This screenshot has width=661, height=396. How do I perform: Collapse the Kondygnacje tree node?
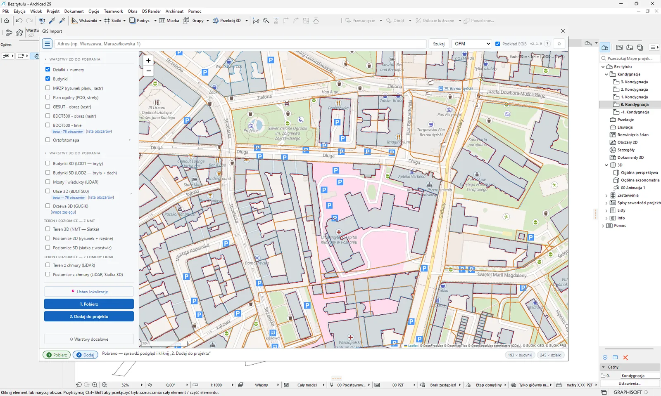click(606, 74)
